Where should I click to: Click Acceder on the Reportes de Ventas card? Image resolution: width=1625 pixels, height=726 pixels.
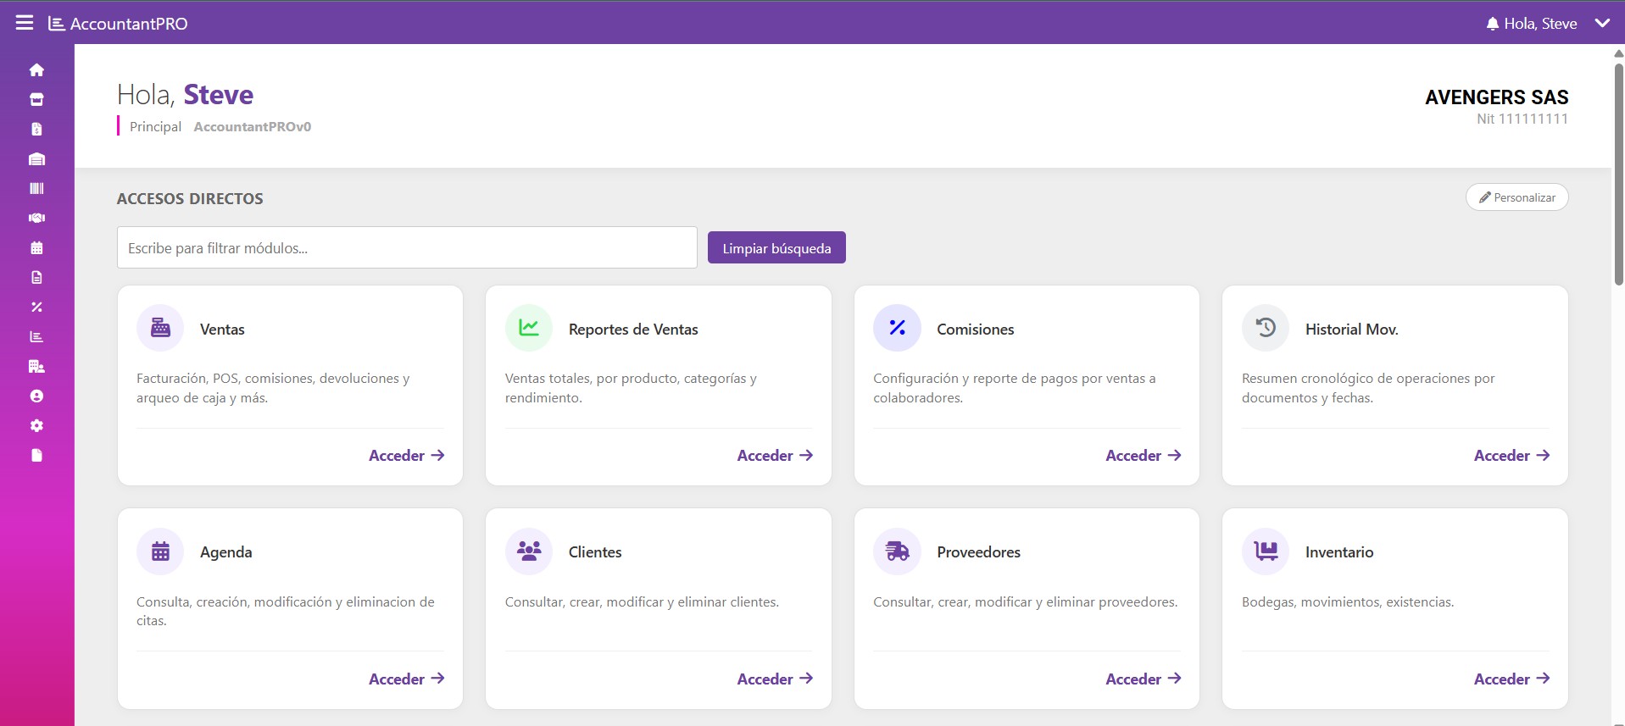point(775,456)
